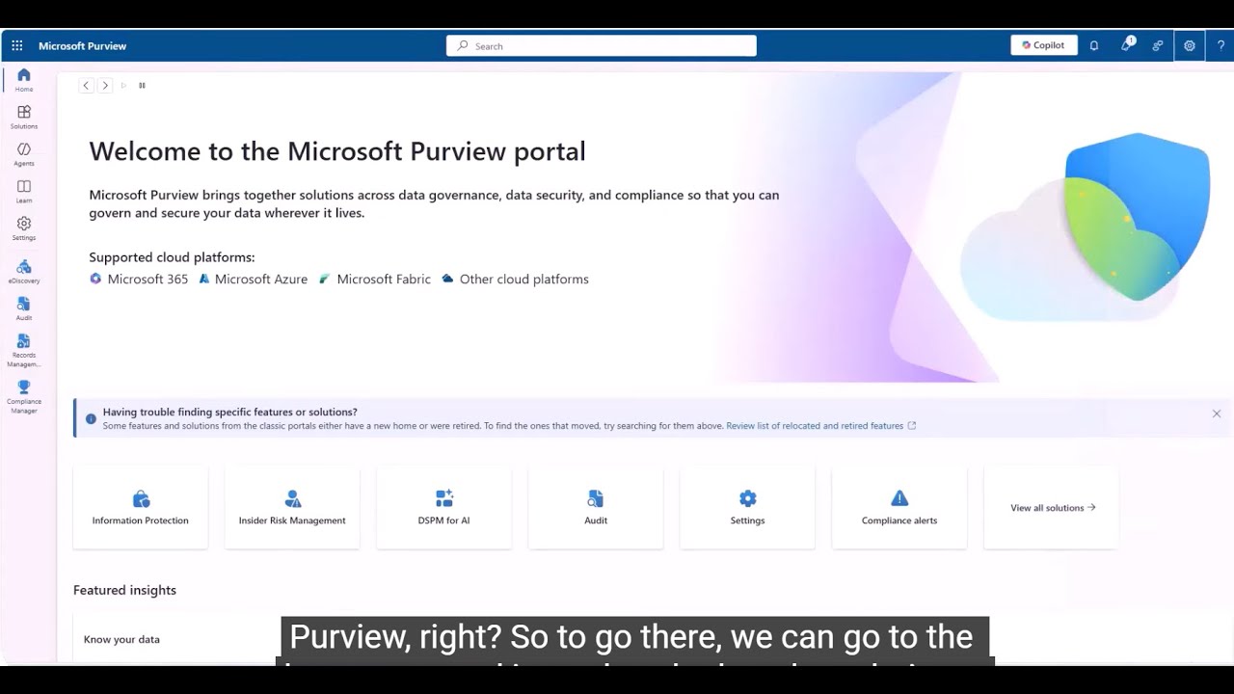Click the Microsoft Fabric platform label
Viewport: 1234px width, 694px height.
tap(384, 280)
